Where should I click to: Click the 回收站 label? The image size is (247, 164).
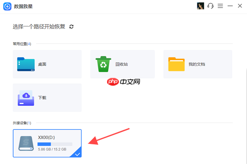(x=121, y=64)
